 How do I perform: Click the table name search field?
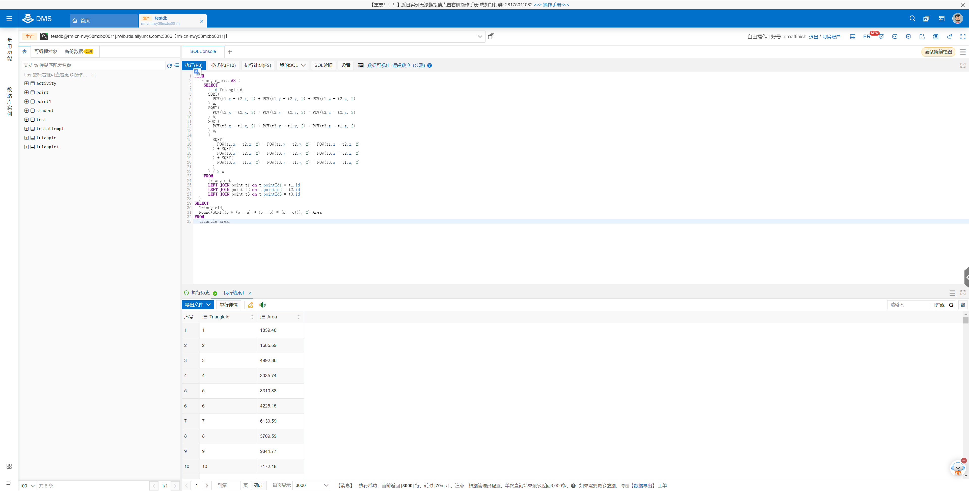click(93, 65)
